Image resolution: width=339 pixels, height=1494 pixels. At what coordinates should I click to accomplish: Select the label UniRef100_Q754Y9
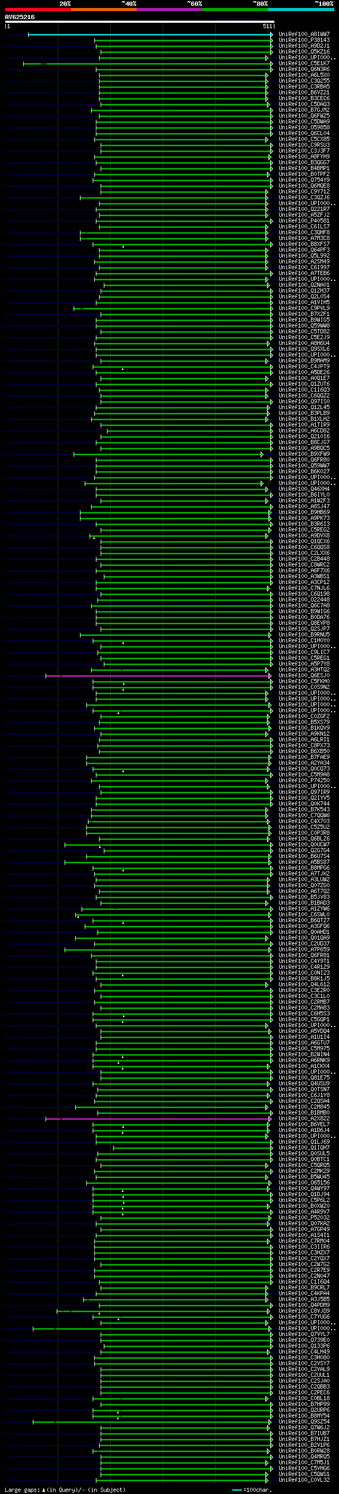click(x=304, y=180)
